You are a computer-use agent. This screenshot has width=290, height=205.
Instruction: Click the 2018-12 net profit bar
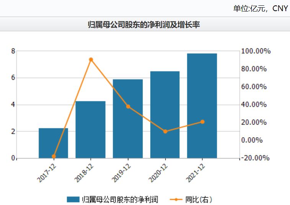click(90, 130)
